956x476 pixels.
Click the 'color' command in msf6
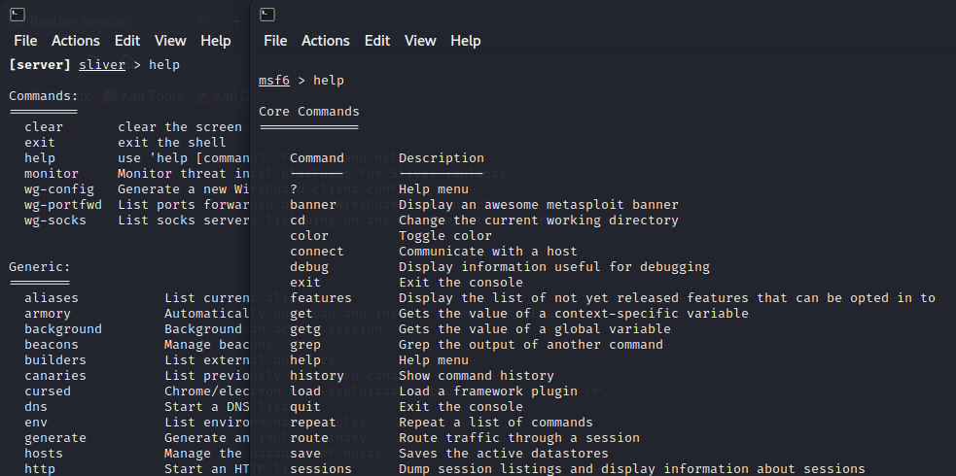point(309,235)
